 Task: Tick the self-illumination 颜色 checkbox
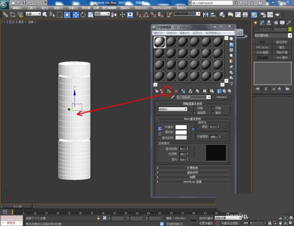click(x=200, y=127)
